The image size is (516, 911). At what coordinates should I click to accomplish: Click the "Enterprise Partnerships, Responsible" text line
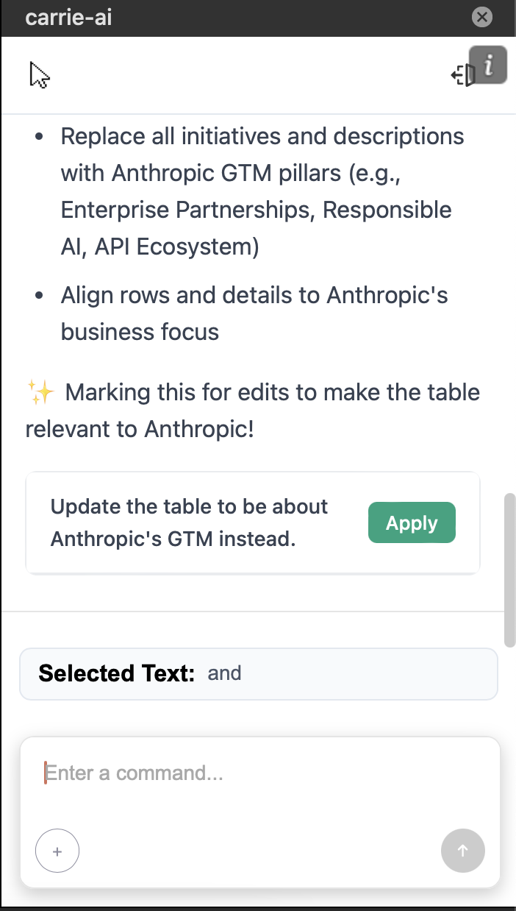(x=256, y=210)
